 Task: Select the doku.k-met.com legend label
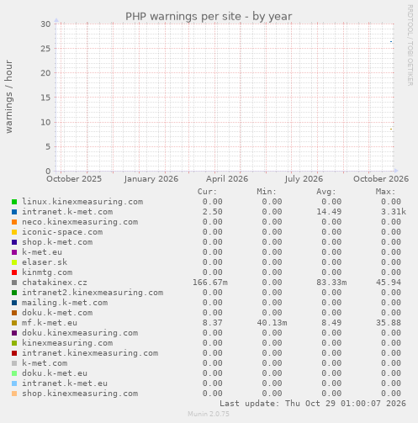tap(57, 313)
